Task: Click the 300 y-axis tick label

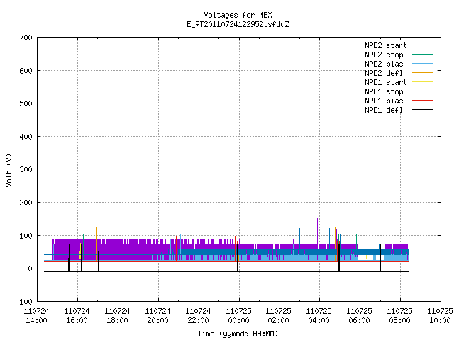Action: click(x=26, y=169)
